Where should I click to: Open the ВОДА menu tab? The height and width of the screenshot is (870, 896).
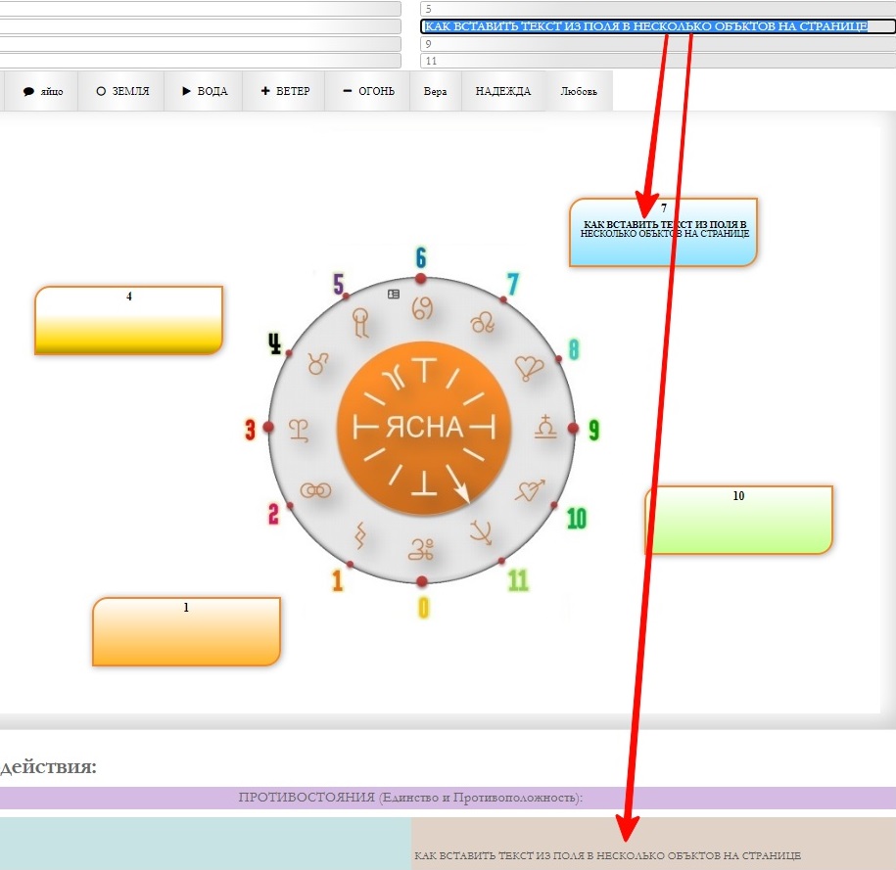204,91
